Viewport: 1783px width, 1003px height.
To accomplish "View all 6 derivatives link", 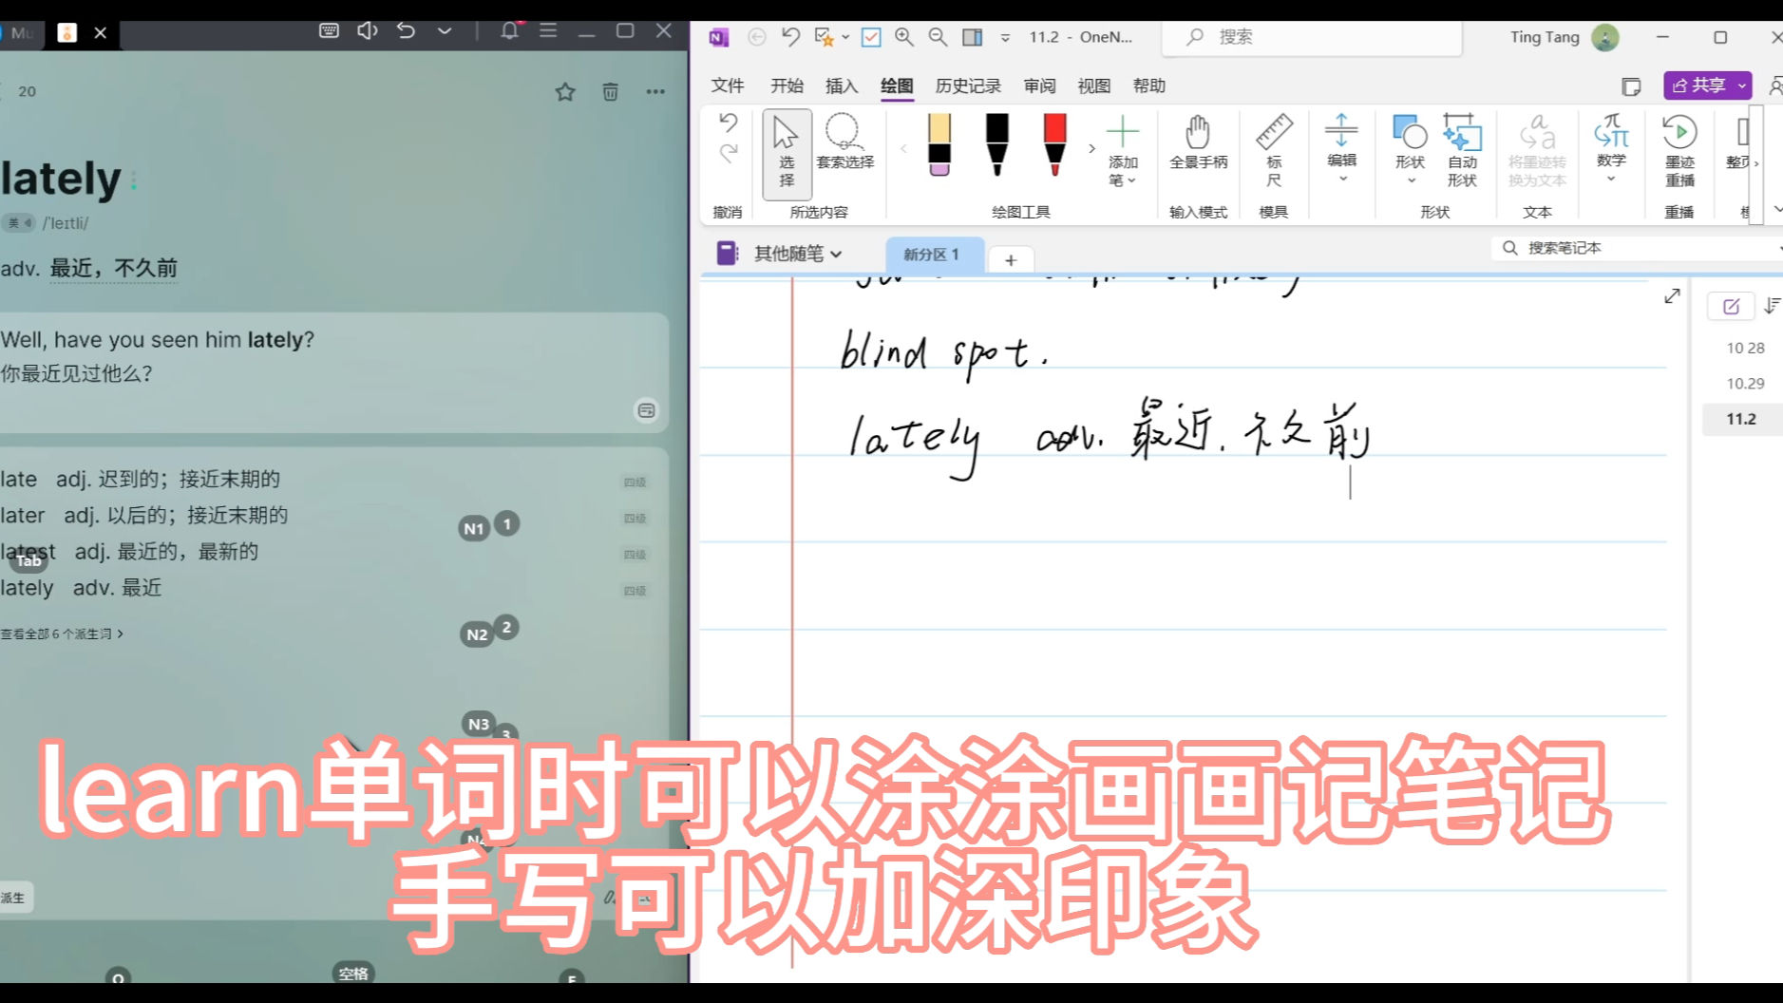I will [x=62, y=634].
